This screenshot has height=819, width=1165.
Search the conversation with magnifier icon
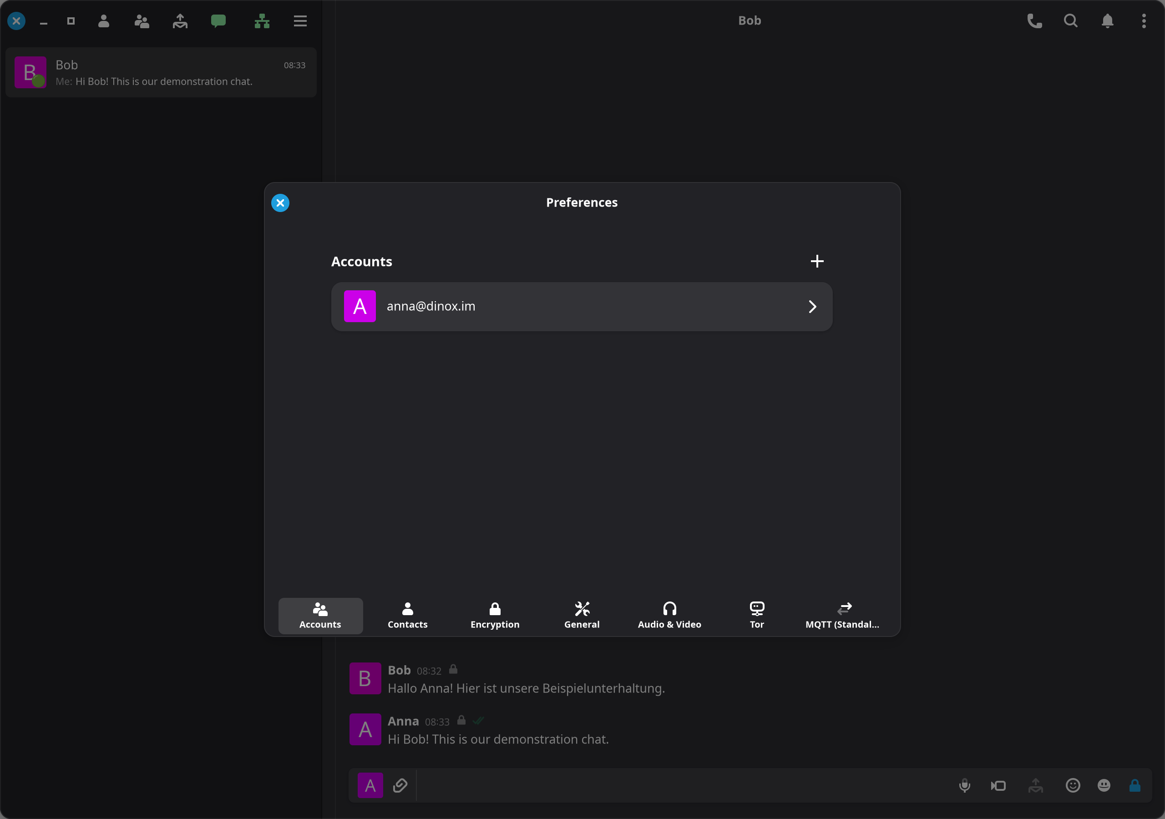[x=1071, y=21]
